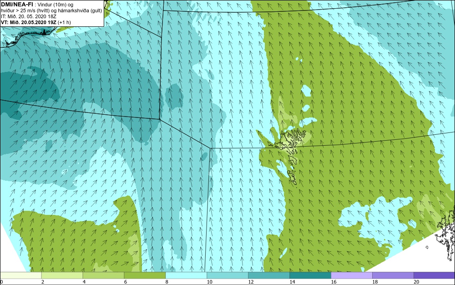Click the "DMI/NEA-FI : Vindur (10m) og" title line
Screen dimensions: 455x285
click(x=37, y=5)
